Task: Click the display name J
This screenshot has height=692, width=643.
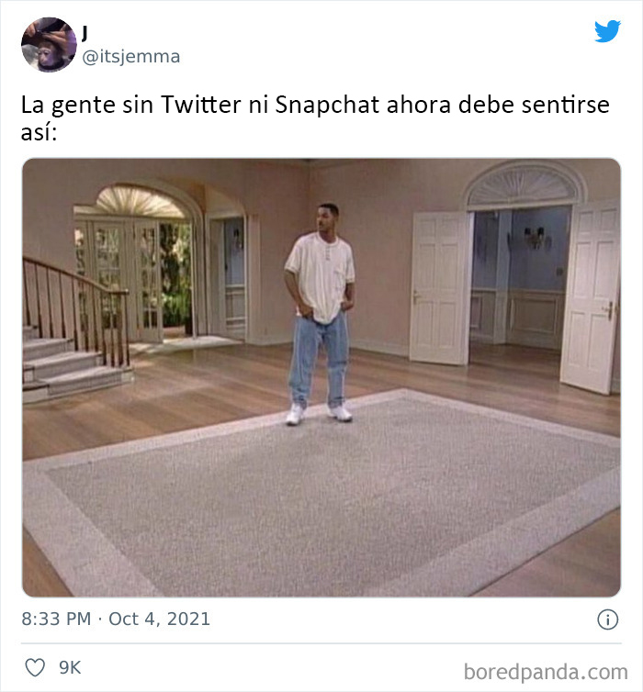Action: tap(85, 32)
